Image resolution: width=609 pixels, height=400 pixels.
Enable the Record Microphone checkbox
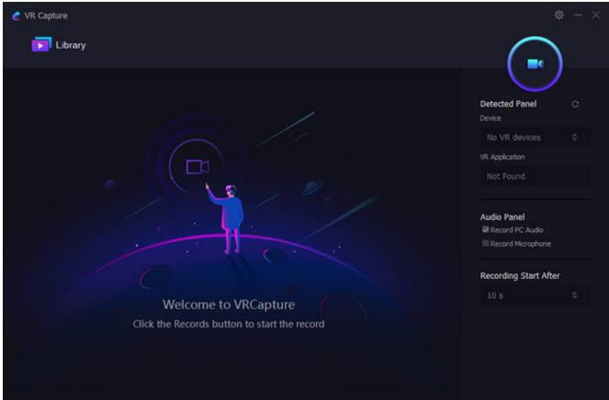(486, 243)
